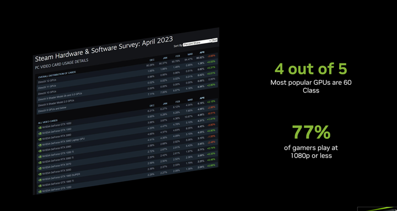The width and height of the screenshot is (397, 211).
Task: Click of gamers play at 1080p or less text
Action: point(311,152)
